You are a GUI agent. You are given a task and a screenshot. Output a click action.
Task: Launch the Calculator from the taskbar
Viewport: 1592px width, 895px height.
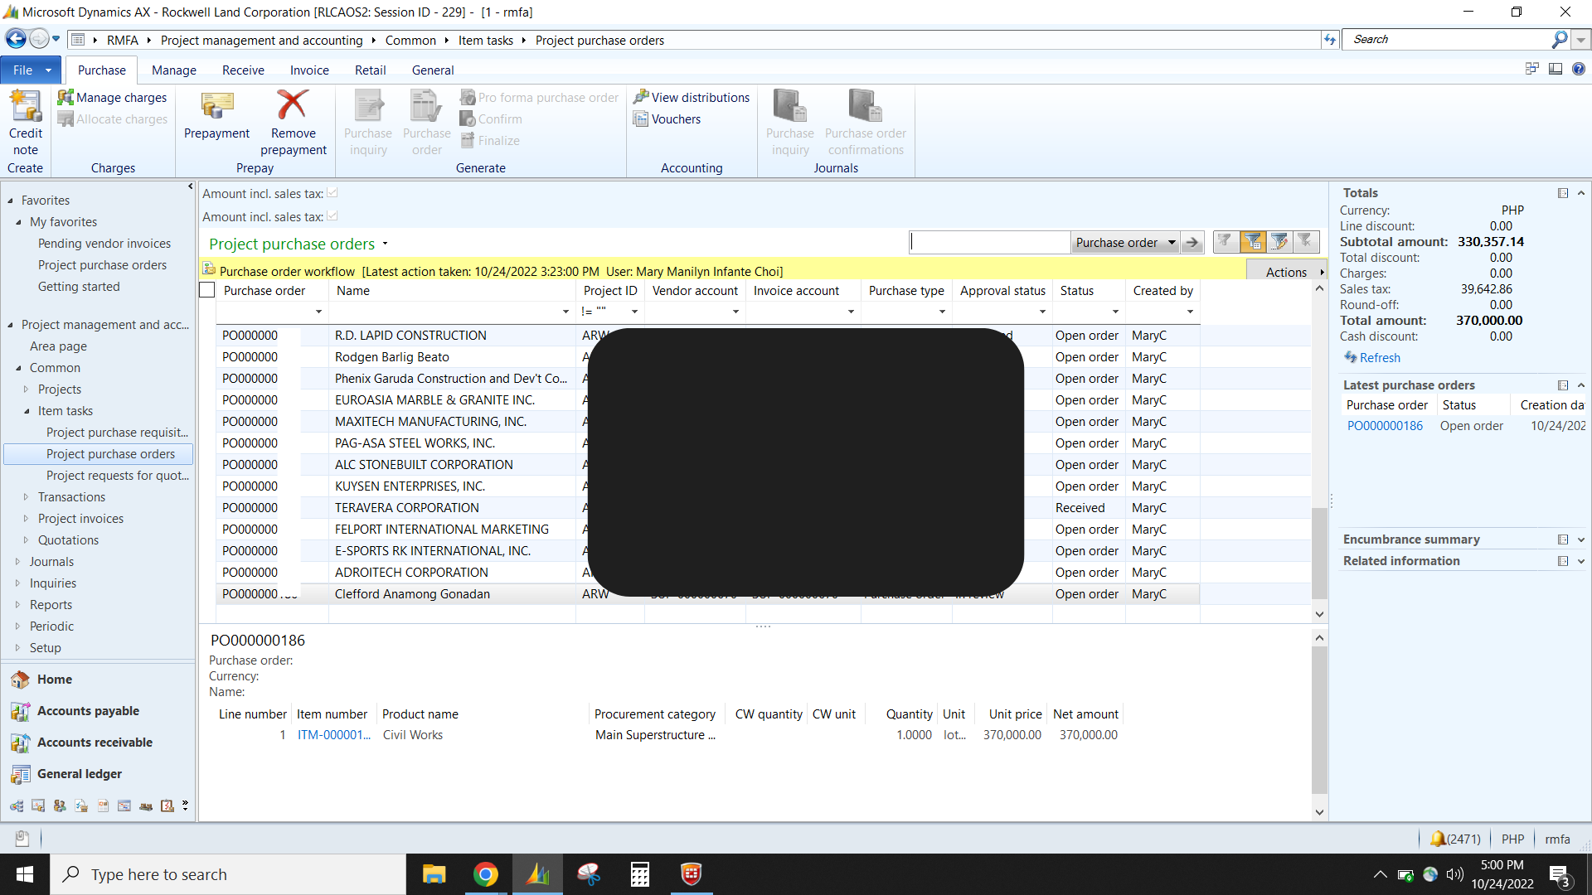[x=639, y=874]
